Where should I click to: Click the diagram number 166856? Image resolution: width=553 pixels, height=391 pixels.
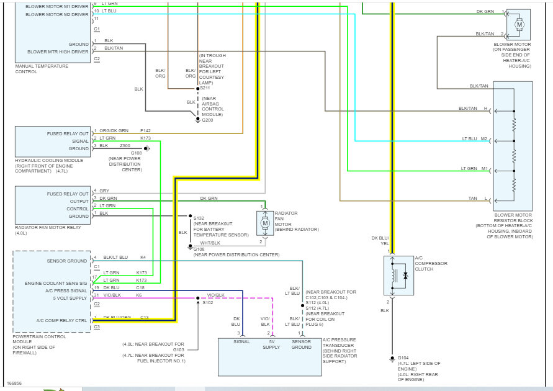[14, 384]
